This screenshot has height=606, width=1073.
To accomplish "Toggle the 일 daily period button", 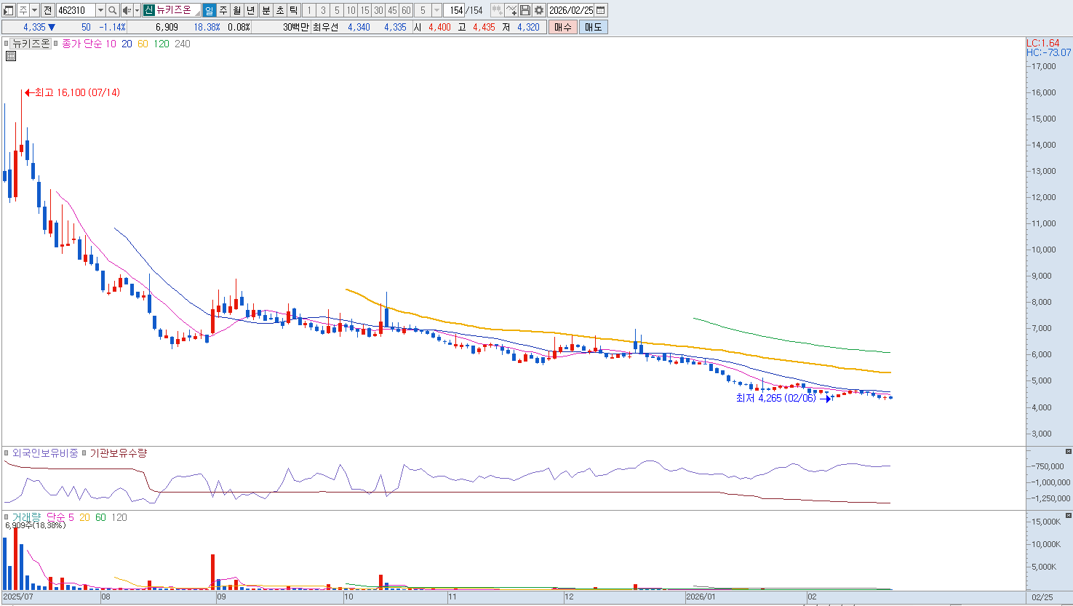I will 210,10.
